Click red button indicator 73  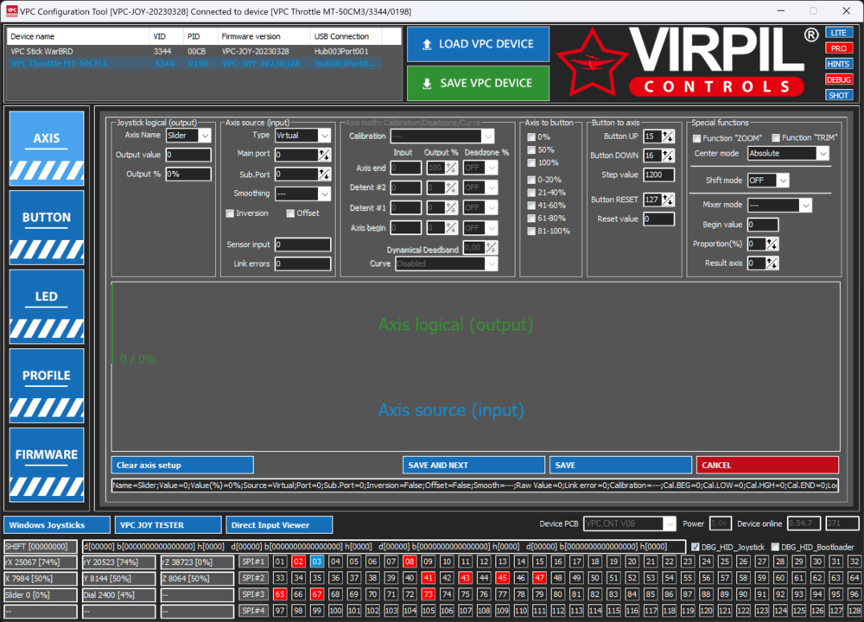[x=429, y=594]
